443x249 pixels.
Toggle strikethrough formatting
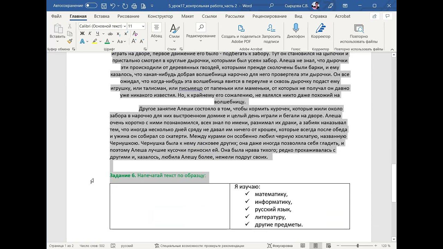coord(110,34)
